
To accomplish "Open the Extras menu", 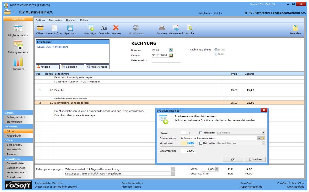I will (84, 20).
